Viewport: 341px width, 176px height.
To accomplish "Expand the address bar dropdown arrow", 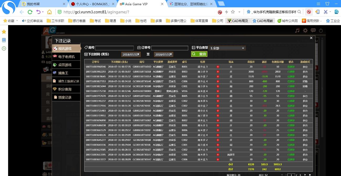I will click(239, 12).
